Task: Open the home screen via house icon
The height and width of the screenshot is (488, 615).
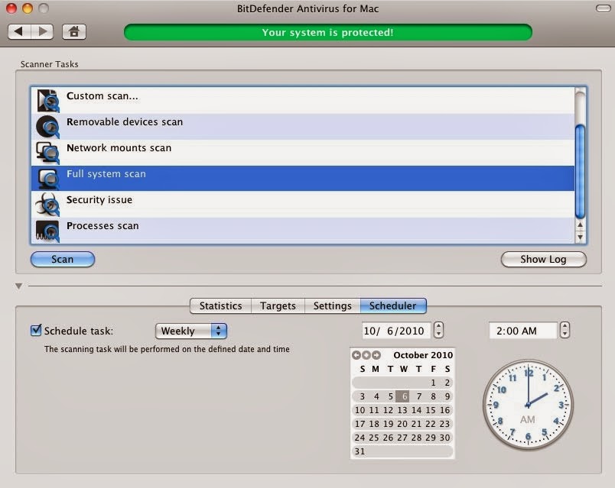Action: tap(74, 31)
